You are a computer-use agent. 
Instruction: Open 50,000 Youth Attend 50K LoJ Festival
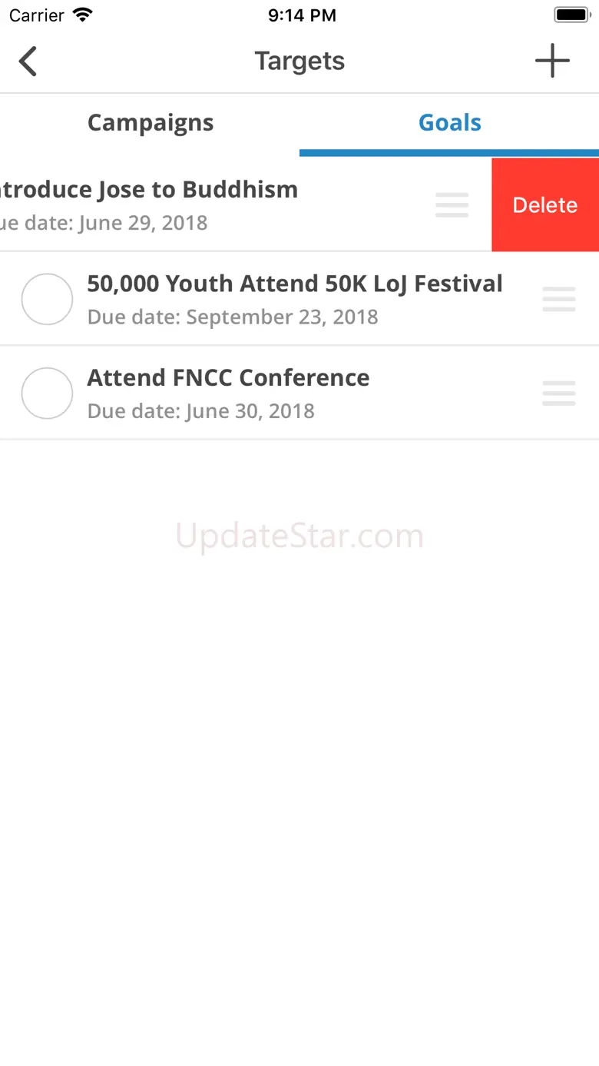[x=295, y=284]
